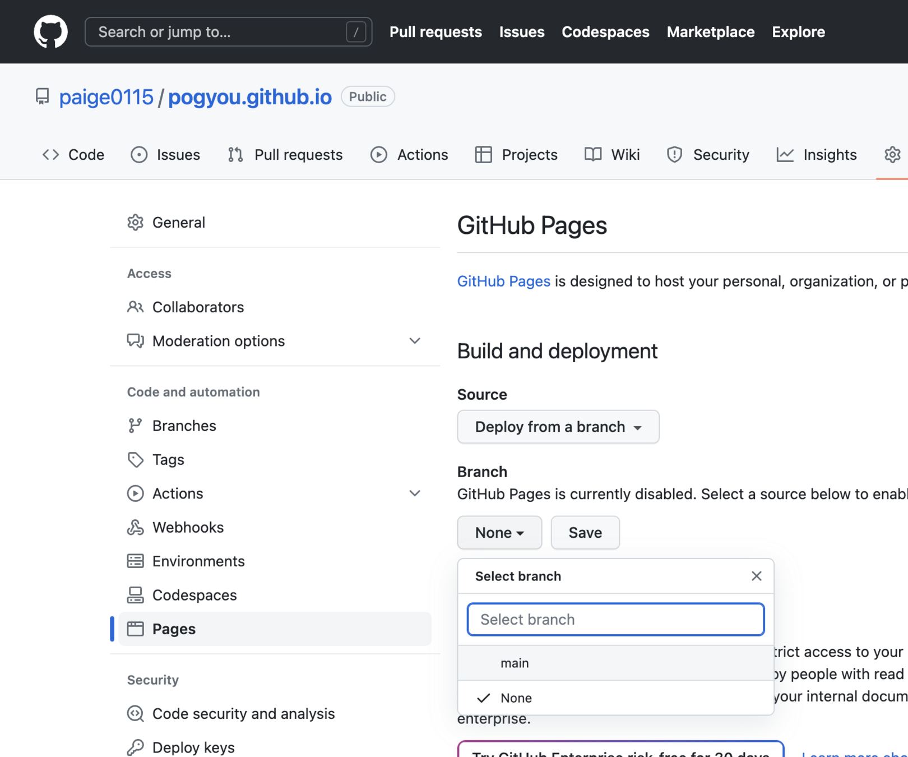Click the Code security and analysis icon
The height and width of the screenshot is (757, 908).
(135, 713)
